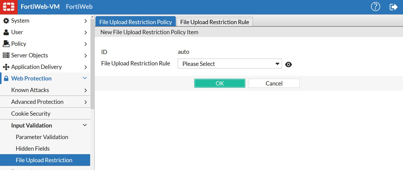Expand the Policy menu chevron

point(86,44)
